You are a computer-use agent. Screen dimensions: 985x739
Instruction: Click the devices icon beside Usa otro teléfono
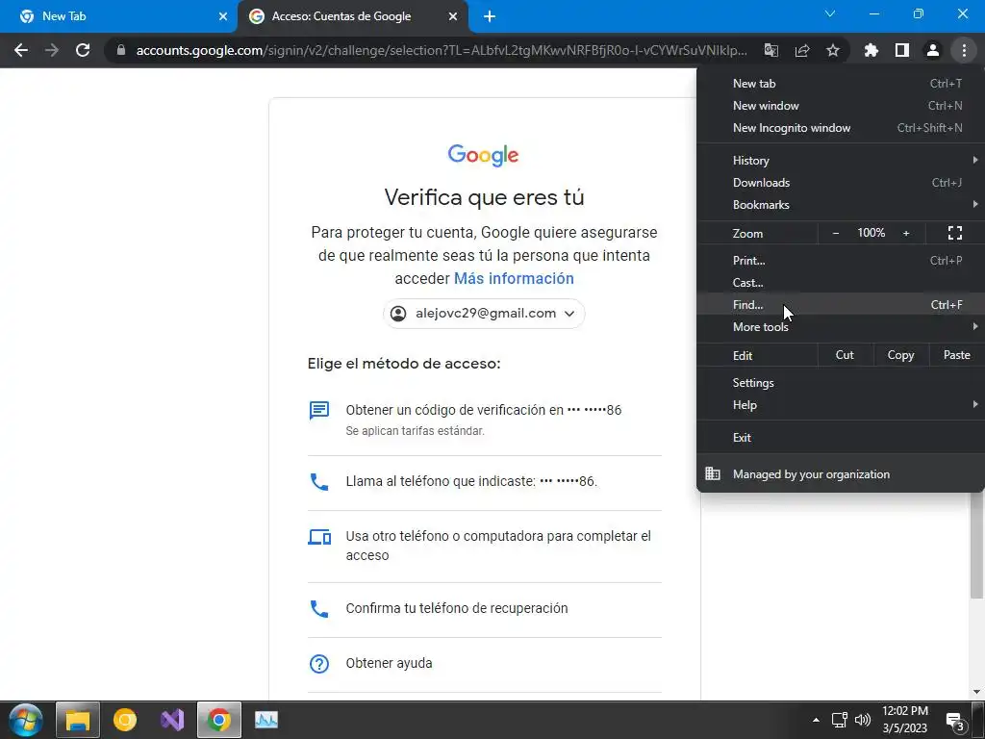pos(319,537)
